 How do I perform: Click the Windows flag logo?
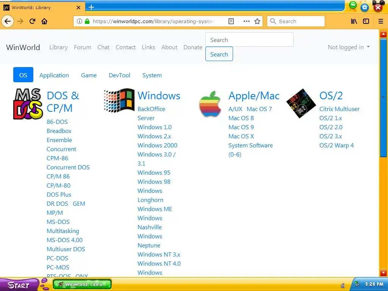[119, 100]
